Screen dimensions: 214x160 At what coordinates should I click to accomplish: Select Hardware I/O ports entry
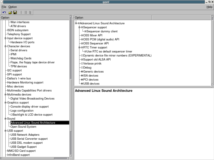coord(22,42)
